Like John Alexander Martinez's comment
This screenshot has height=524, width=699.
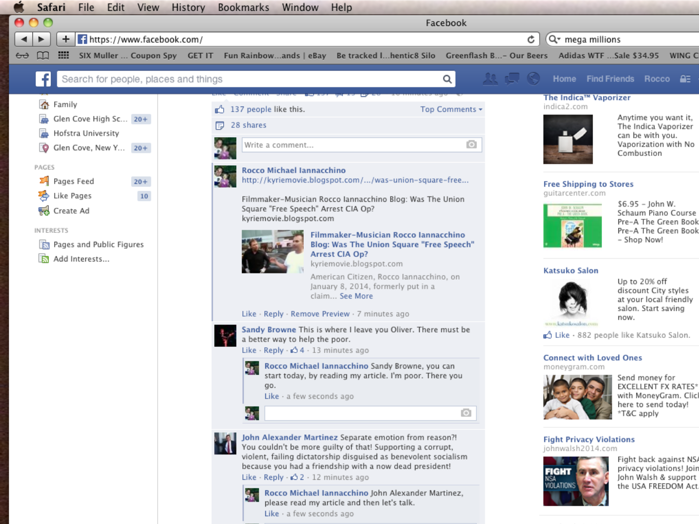[x=249, y=477]
